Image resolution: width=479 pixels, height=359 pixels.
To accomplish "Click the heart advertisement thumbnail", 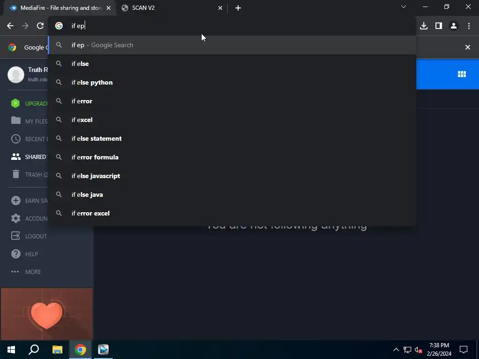I will (47, 314).
